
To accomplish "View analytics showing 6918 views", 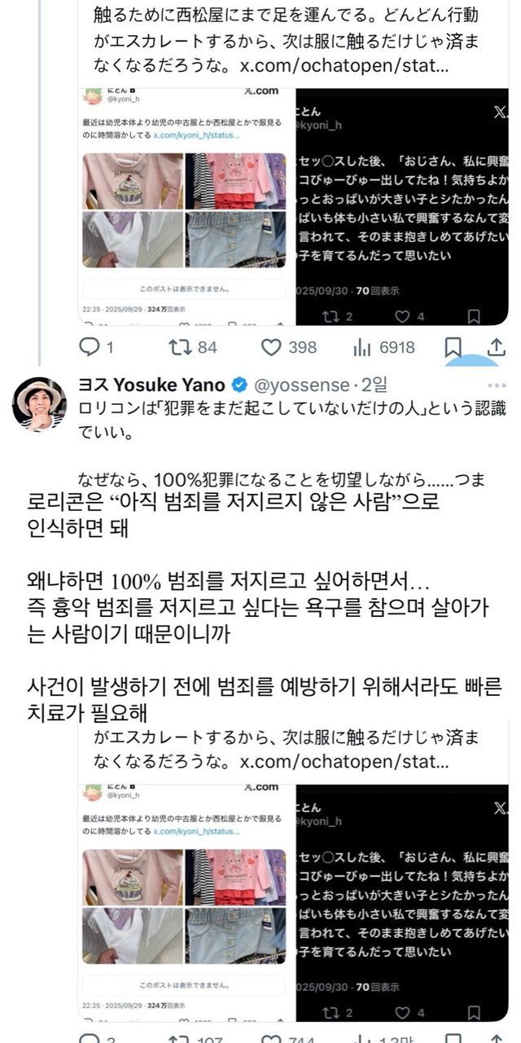I will 383,347.
